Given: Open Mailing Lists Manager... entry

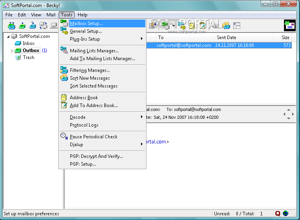Looking at the screenshot, I should tap(102, 51).
